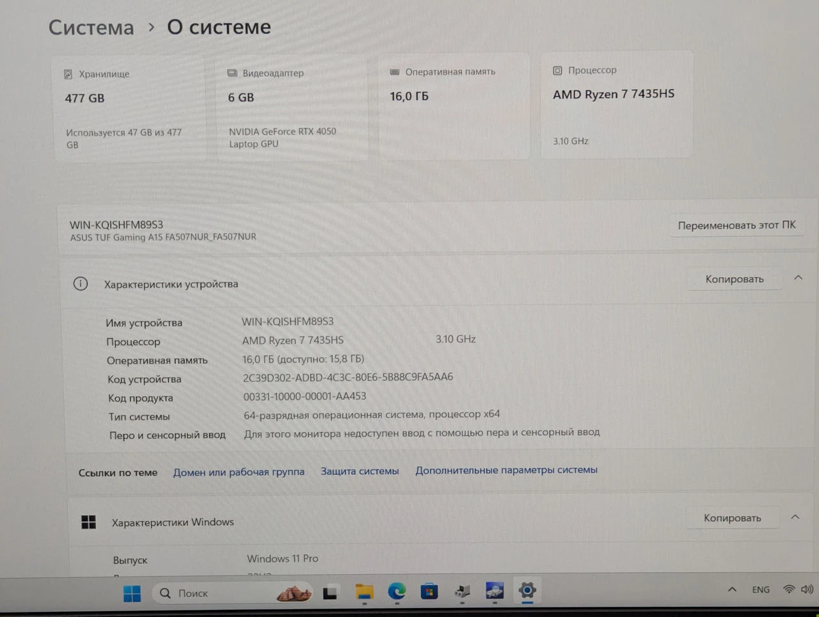This screenshot has height=617, width=819.
Task: Click the Видеоадаптер 6 GB card
Action: tap(292, 108)
